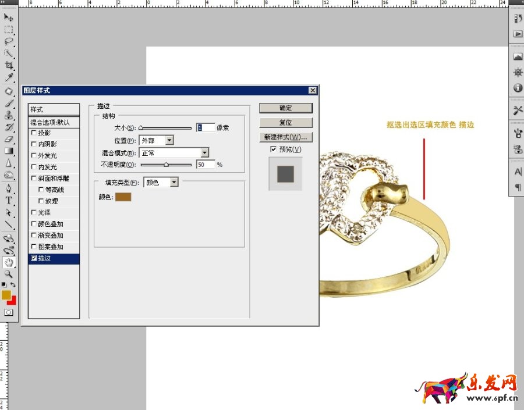Click the 确定 confirm button

coord(285,108)
